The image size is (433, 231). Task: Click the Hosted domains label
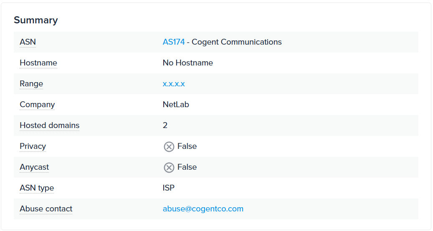(49, 126)
